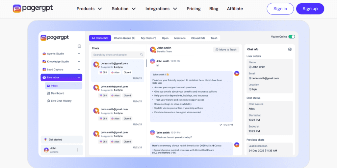Click the Get started button in the sidebar

[62, 139]
